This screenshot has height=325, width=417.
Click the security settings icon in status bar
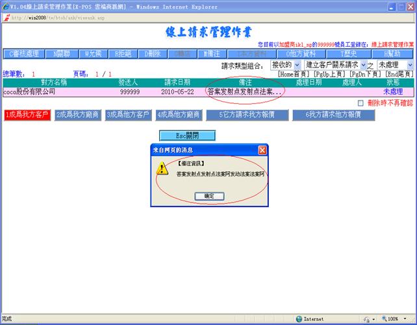[x=365, y=319]
